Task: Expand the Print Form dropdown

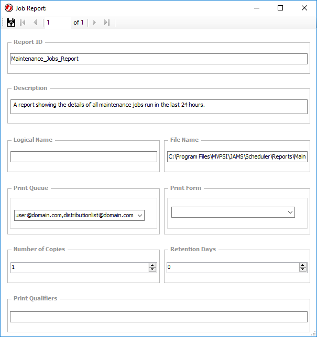Action: click(290, 212)
